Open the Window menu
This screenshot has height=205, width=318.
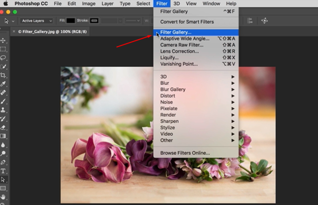coord(211,3)
